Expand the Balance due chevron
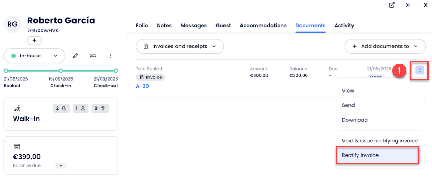This screenshot has width=432, height=180. point(61,166)
